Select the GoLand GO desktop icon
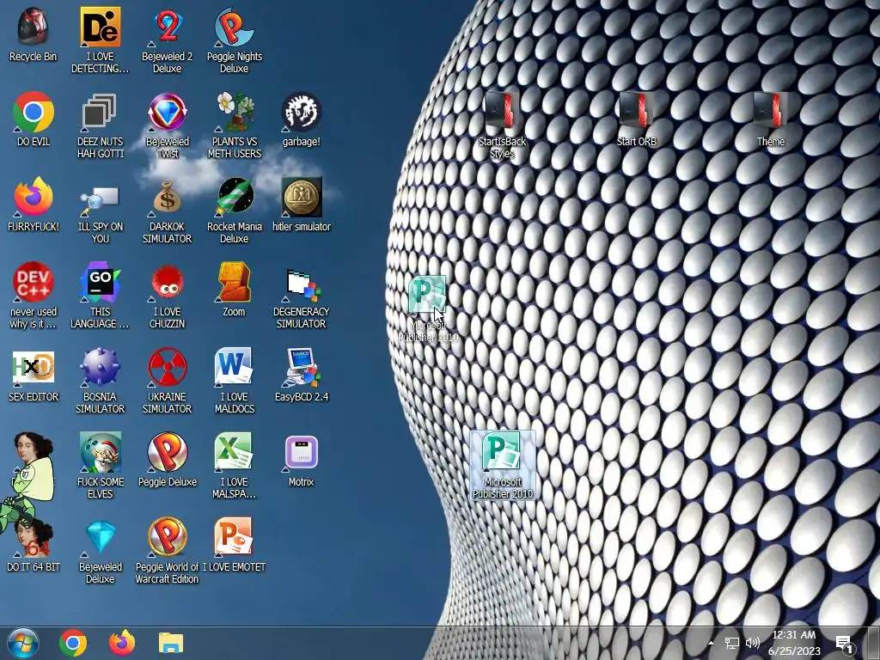The height and width of the screenshot is (660, 880). tap(100, 282)
